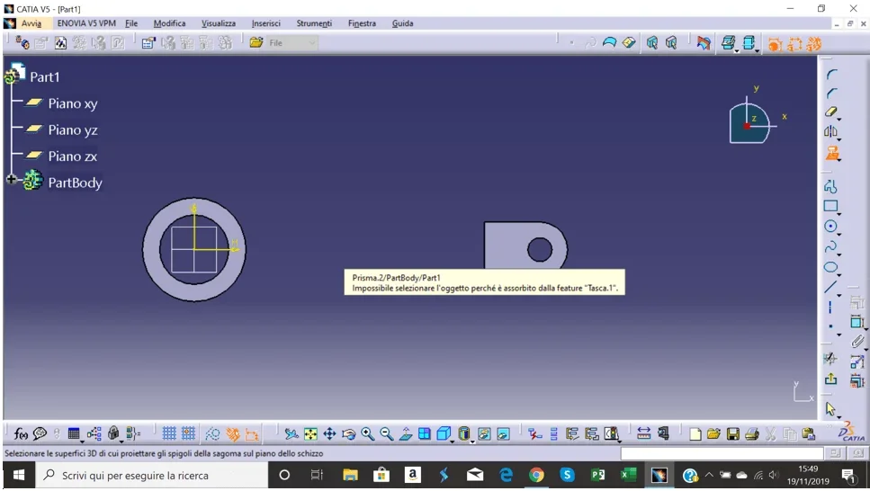This screenshot has width=870, height=491.
Task: Click the Save diskette icon
Action: [x=733, y=433]
